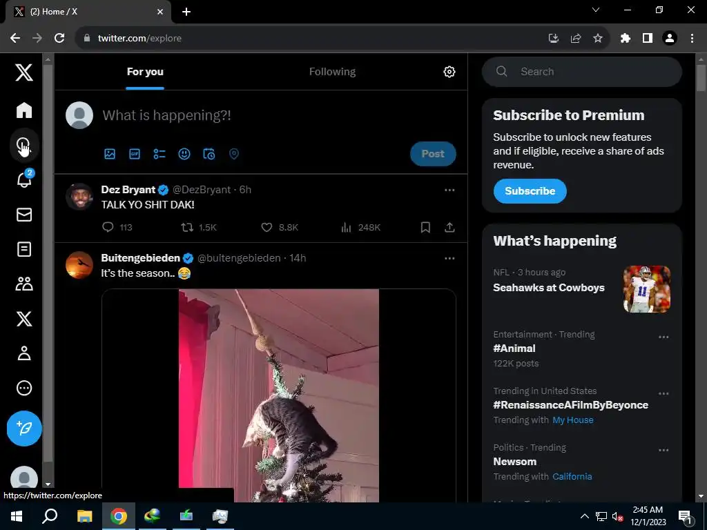
Task: Open Messages envelope icon
Action: pos(24,215)
